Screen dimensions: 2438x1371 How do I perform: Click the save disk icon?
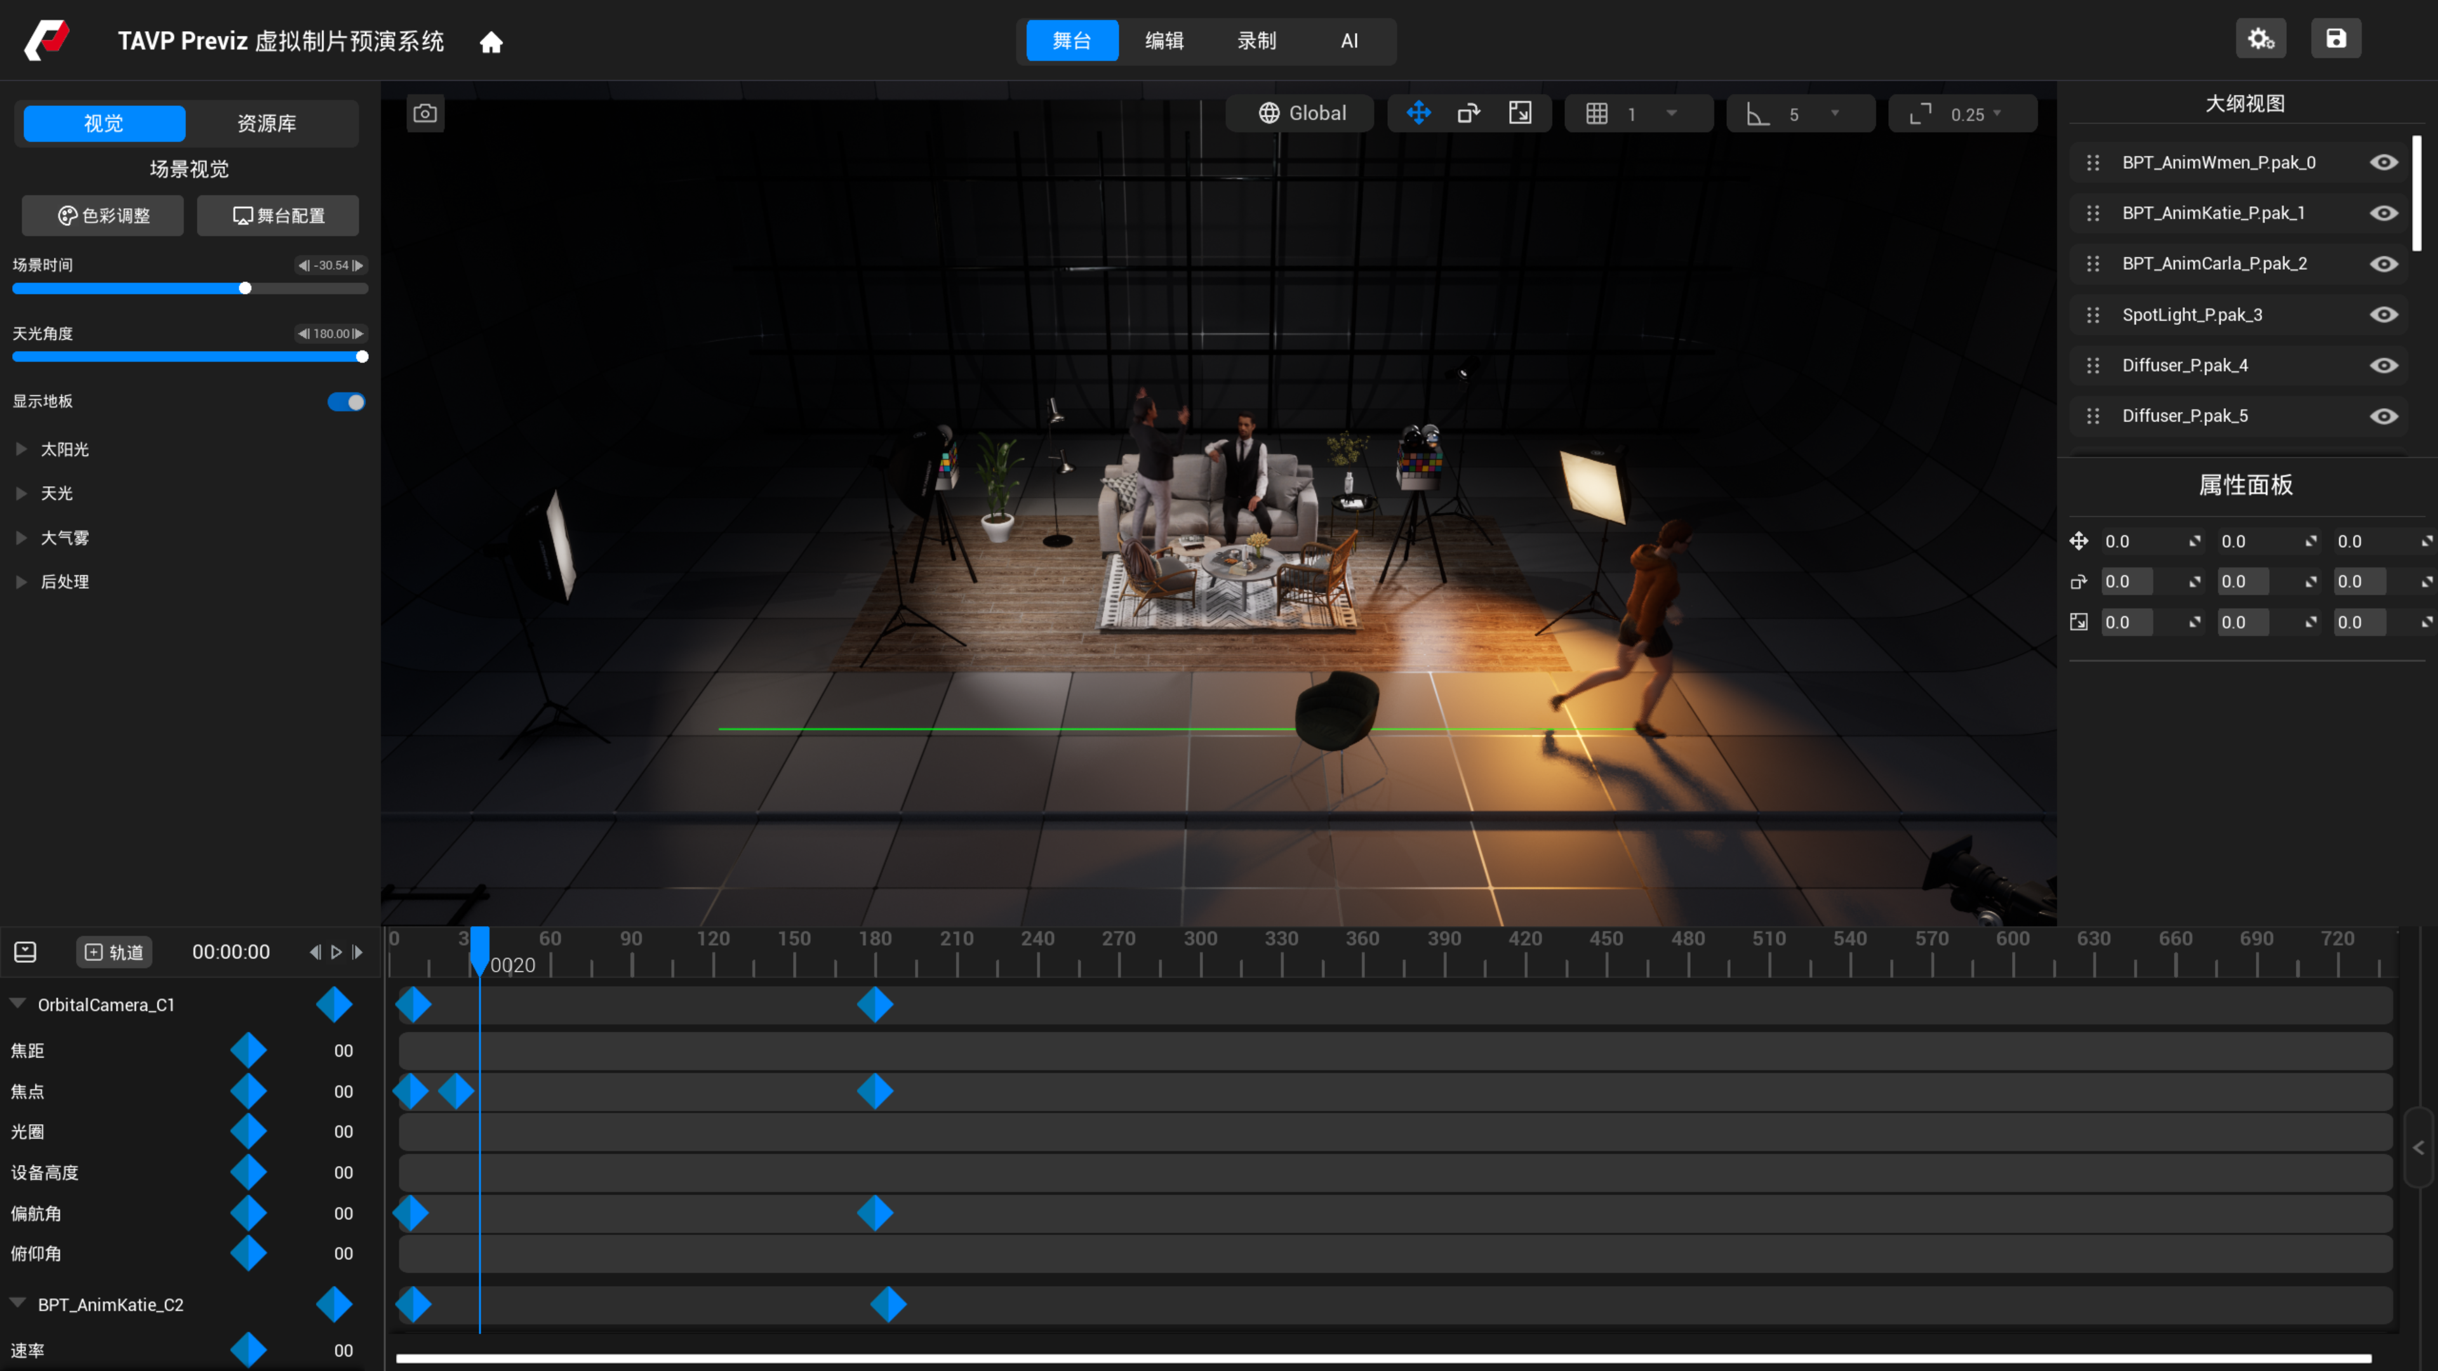(x=2336, y=39)
